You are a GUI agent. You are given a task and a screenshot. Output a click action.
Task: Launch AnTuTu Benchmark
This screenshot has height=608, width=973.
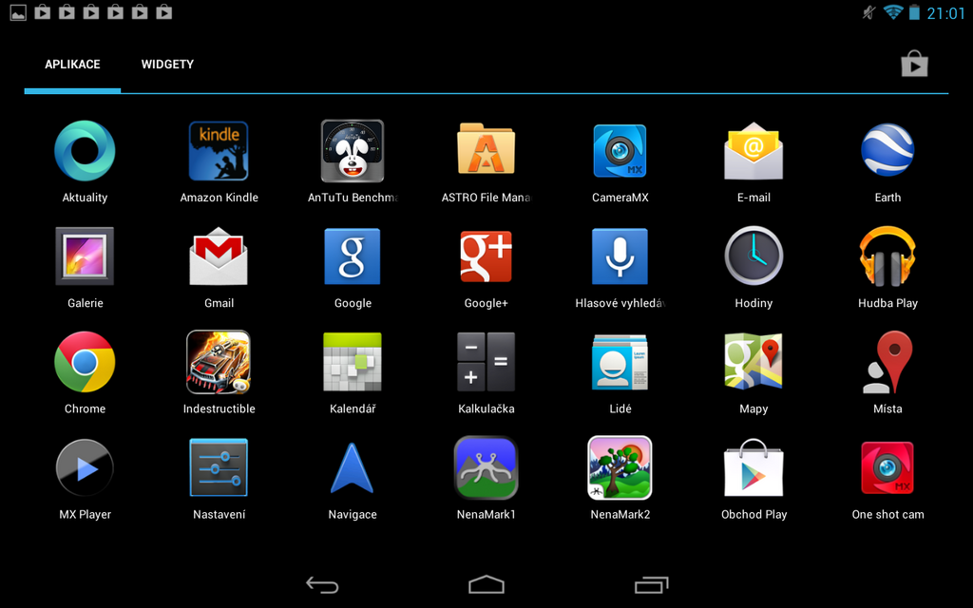(x=353, y=150)
